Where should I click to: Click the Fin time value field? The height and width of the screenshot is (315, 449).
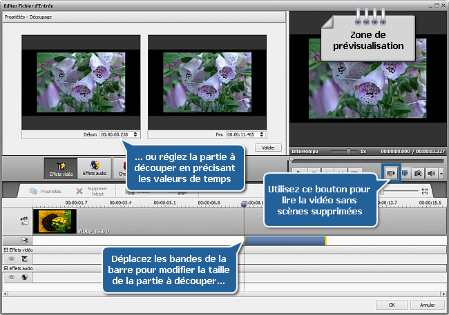[x=242, y=134]
